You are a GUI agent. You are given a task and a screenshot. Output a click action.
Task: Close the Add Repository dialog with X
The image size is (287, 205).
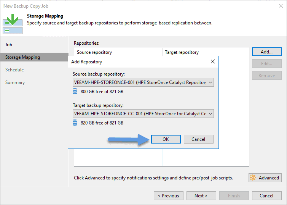pos(213,61)
